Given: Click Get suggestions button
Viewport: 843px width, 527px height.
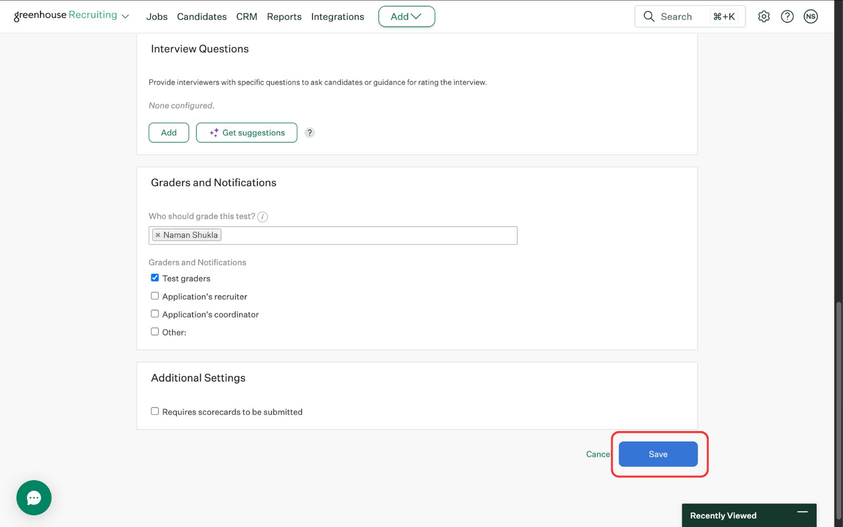Looking at the screenshot, I should point(247,133).
